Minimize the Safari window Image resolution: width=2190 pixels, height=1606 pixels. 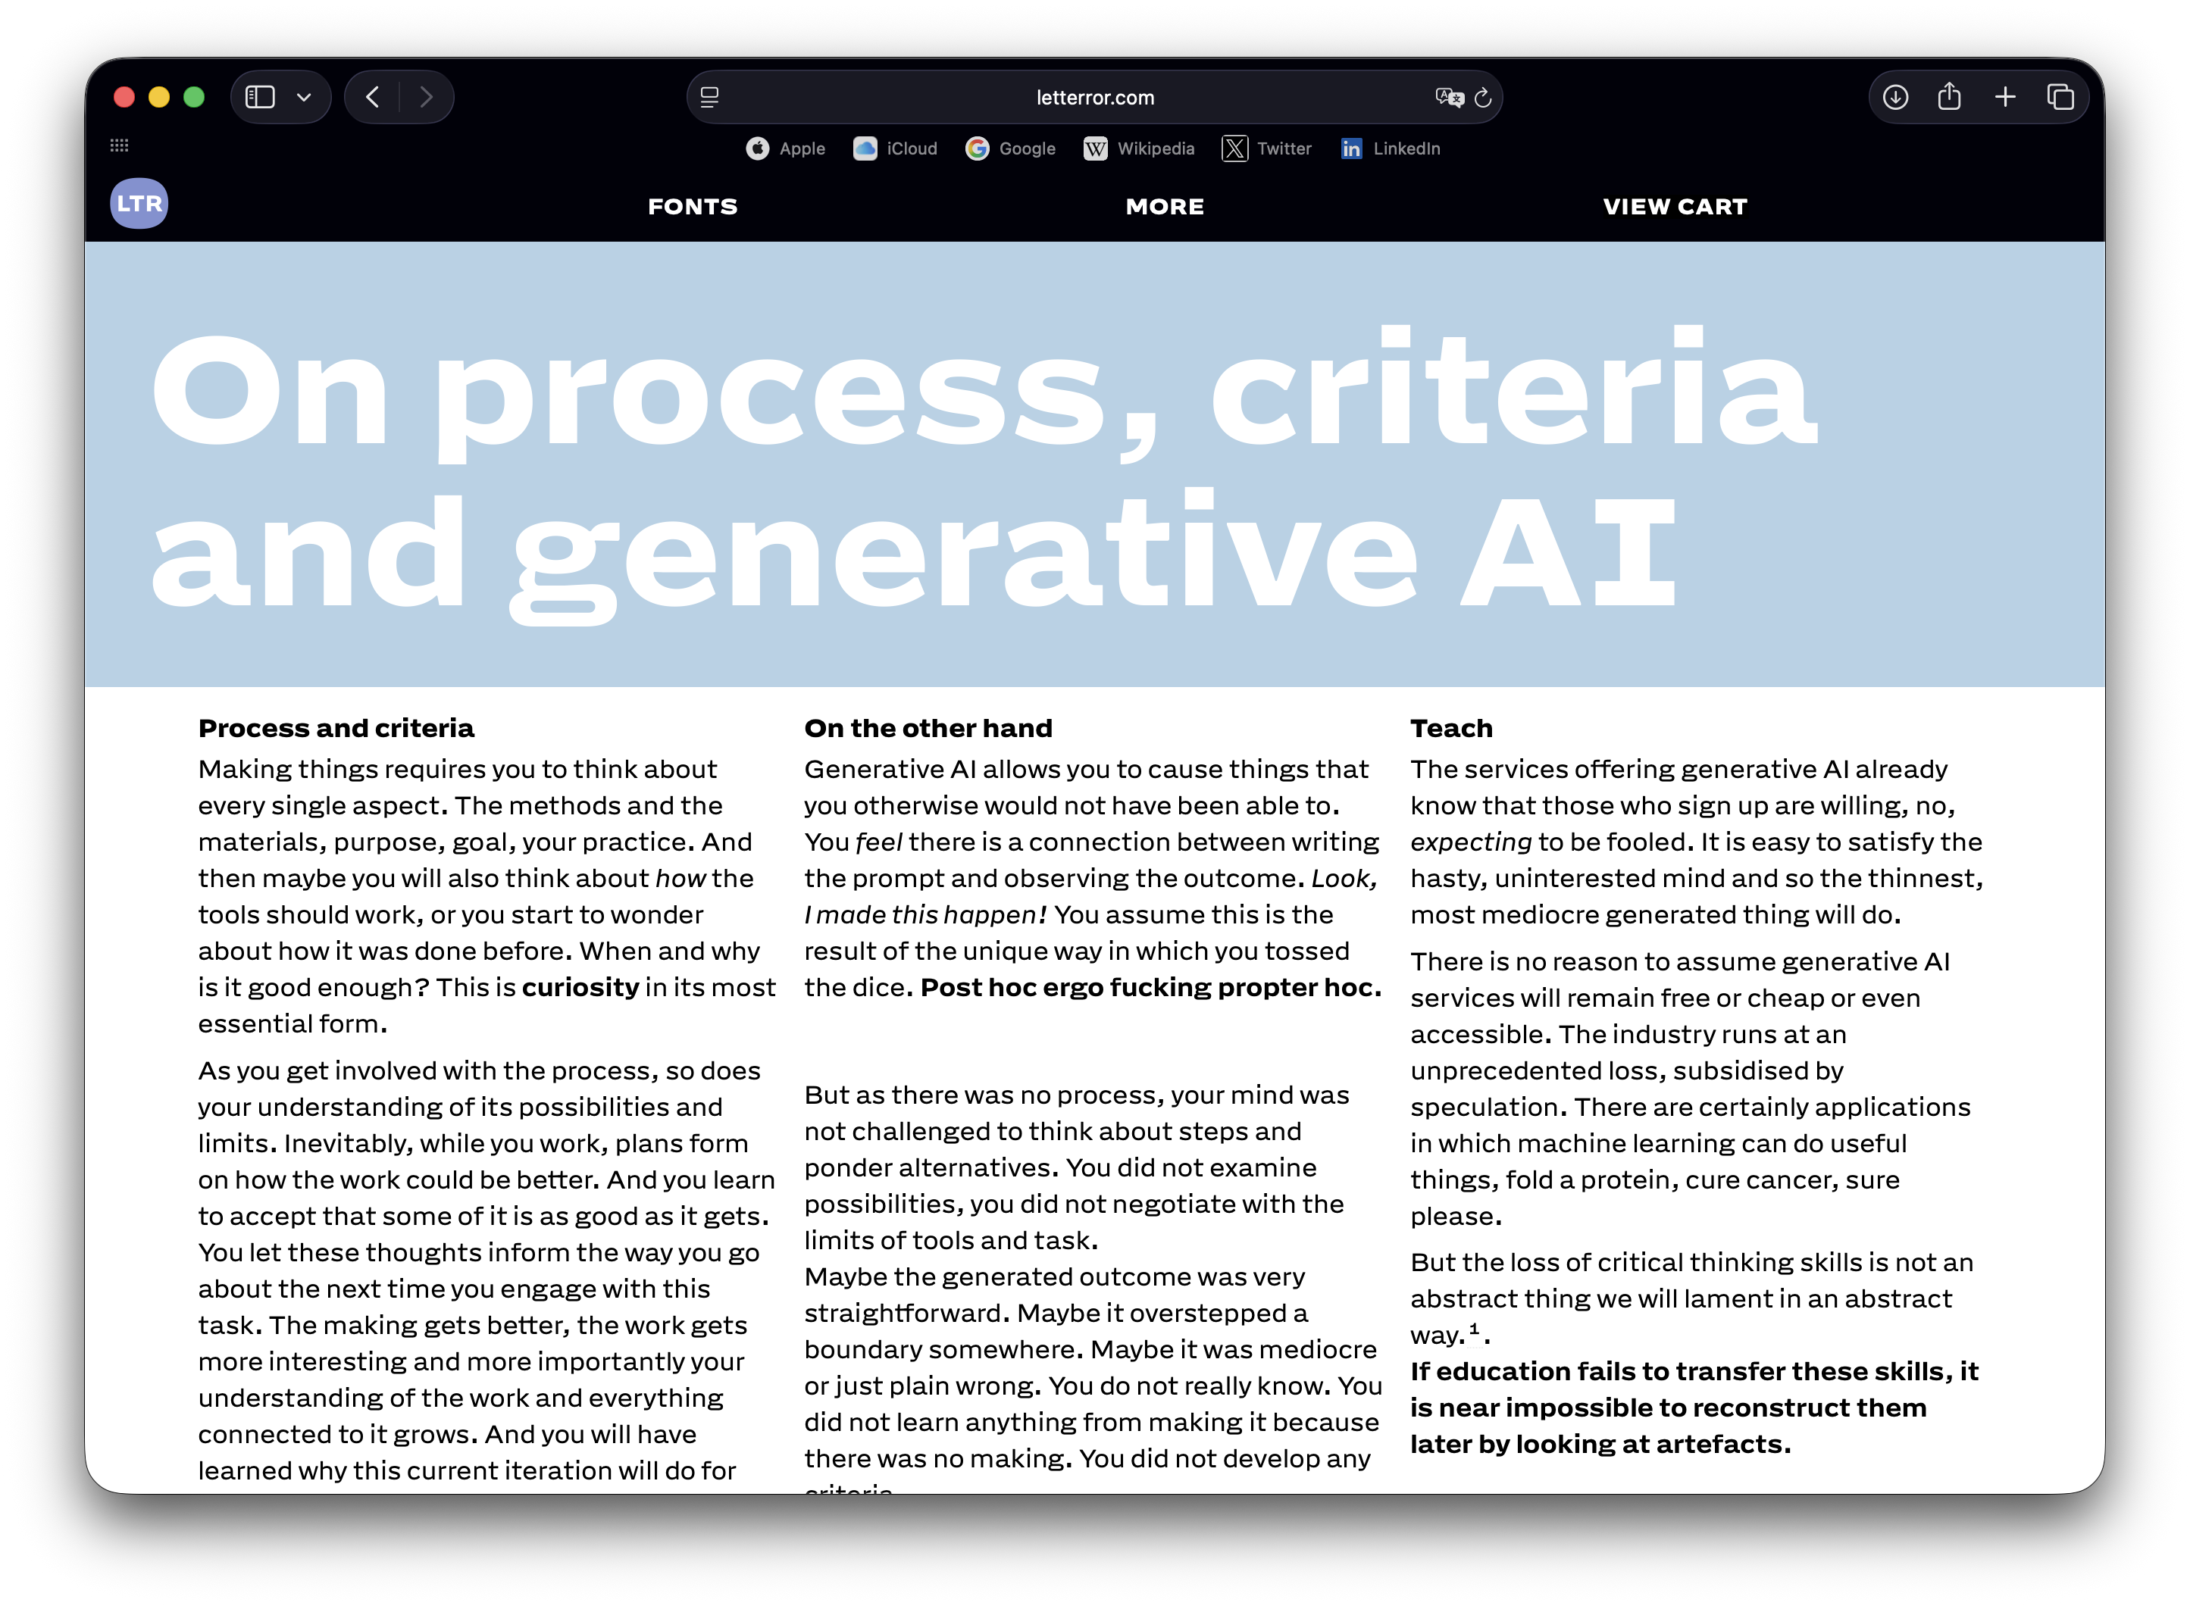click(x=159, y=97)
